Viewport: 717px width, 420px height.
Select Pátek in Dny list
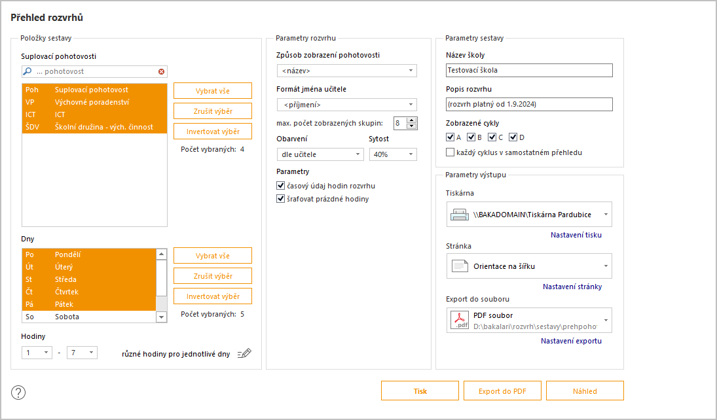(x=89, y=304)
